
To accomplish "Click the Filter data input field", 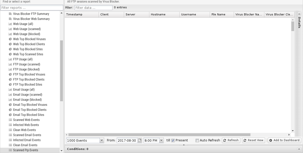I will pos(93,8).
